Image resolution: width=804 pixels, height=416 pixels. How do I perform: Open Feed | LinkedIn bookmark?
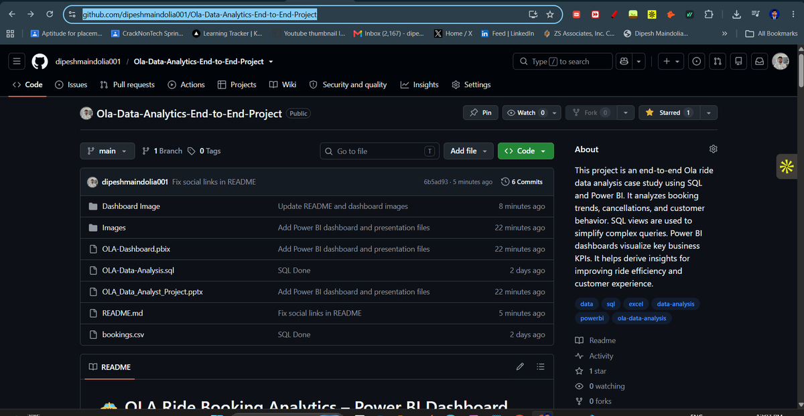[x=507, y=33]
